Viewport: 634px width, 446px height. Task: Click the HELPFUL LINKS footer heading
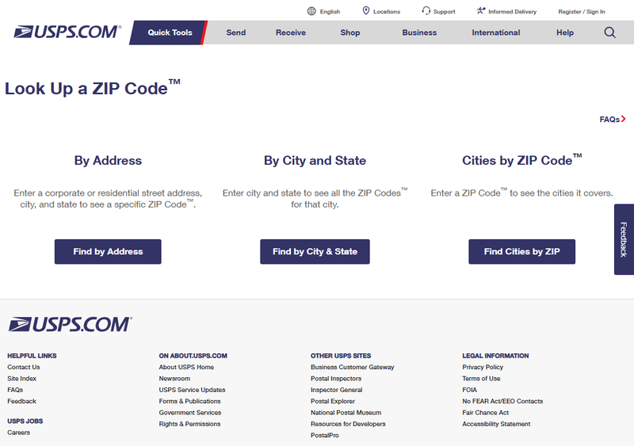[32, 356]
